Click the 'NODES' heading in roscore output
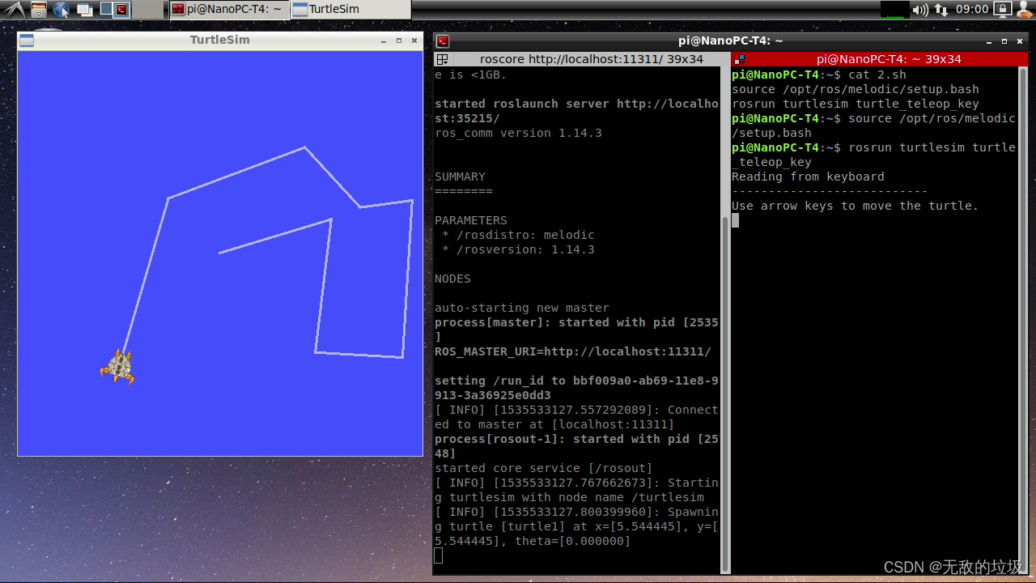 pyautogui.click(x=453, y=279)
